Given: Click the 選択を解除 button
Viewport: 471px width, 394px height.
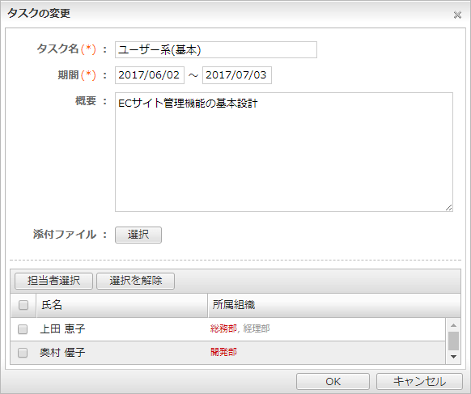Looking at the screenshot, I should click(135, 281).
